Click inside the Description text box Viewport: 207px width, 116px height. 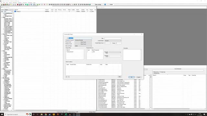(x=132, y=55)
